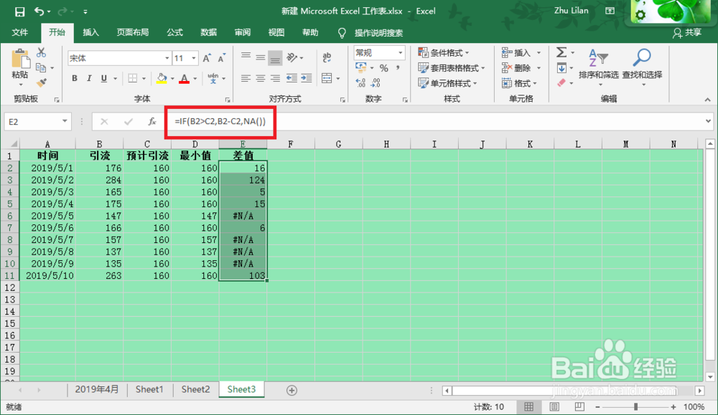Align text left
Image resolution: width=718 pixels, height=415 pixels.
coord(246,78)
